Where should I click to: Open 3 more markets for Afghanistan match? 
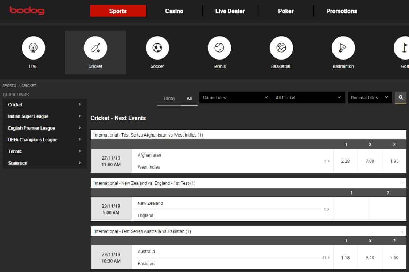(327, 161)
